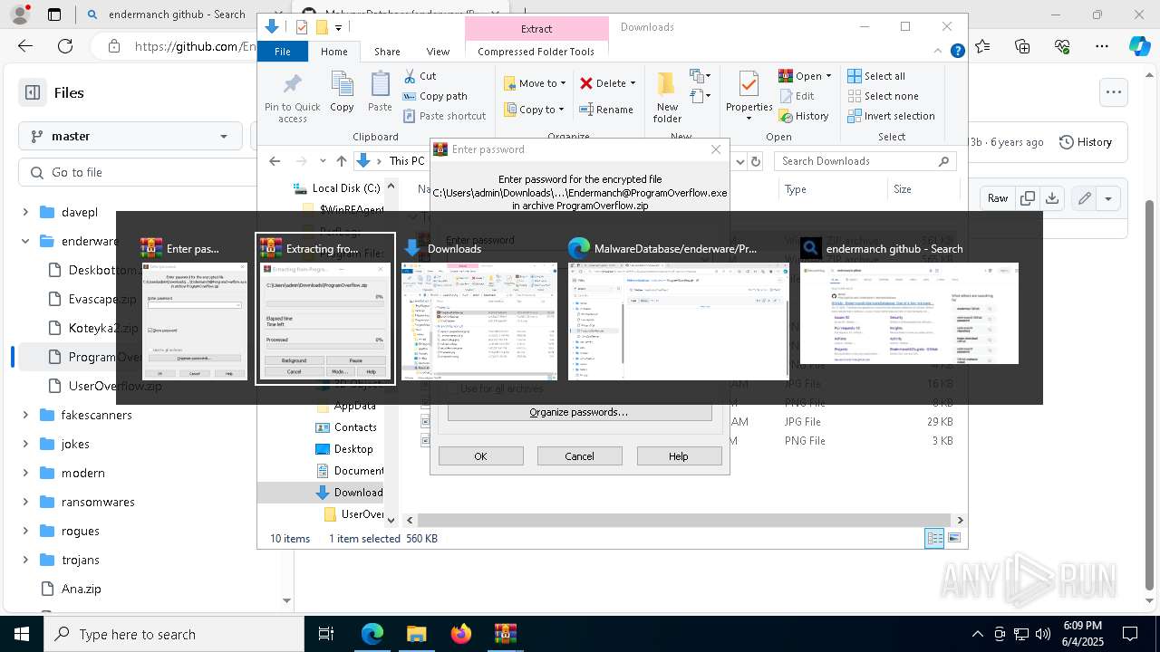Open Evascape.zip in GitHub tree
Viewport: 1160px width, 652px height.
coord(101,299)
